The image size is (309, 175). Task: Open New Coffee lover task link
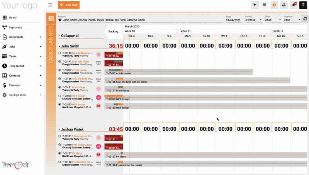(82, 53)
